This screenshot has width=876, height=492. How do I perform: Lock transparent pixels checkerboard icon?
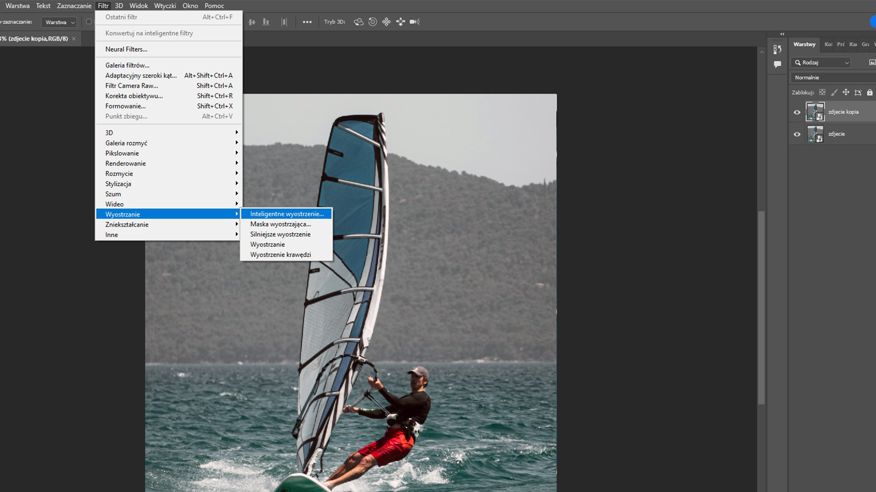822,93
